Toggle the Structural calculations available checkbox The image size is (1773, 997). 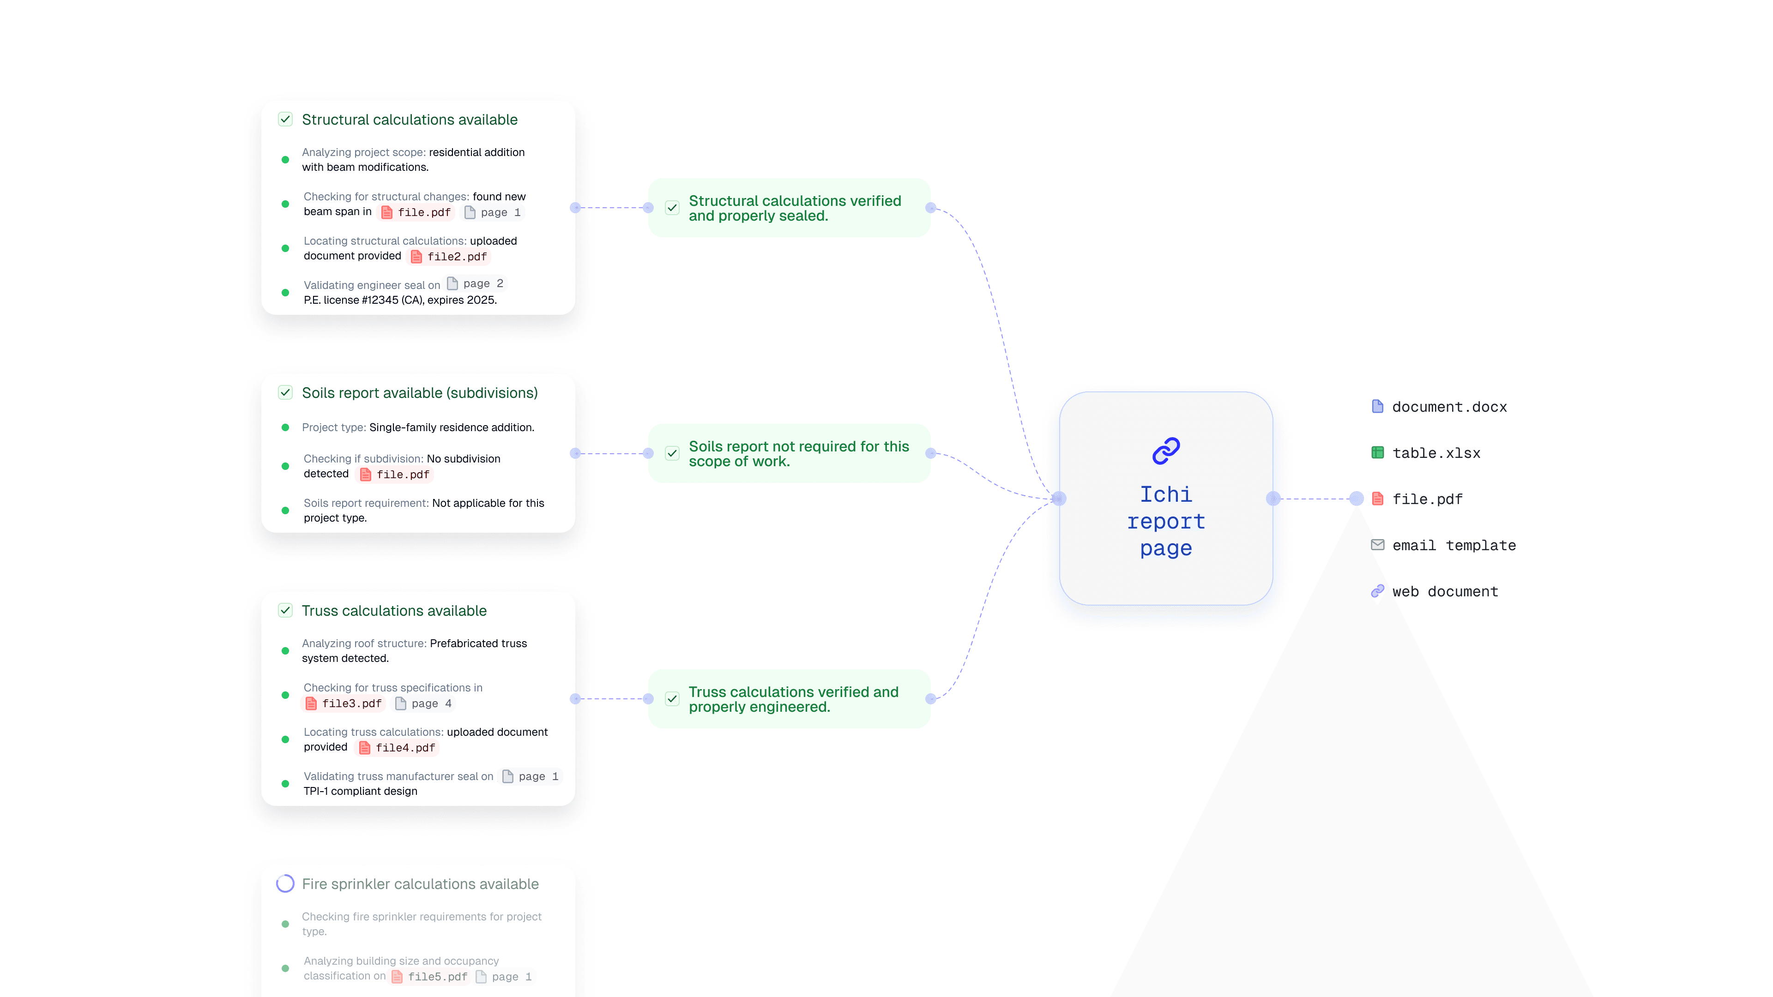pyautogui.click(x=285, y=119)
